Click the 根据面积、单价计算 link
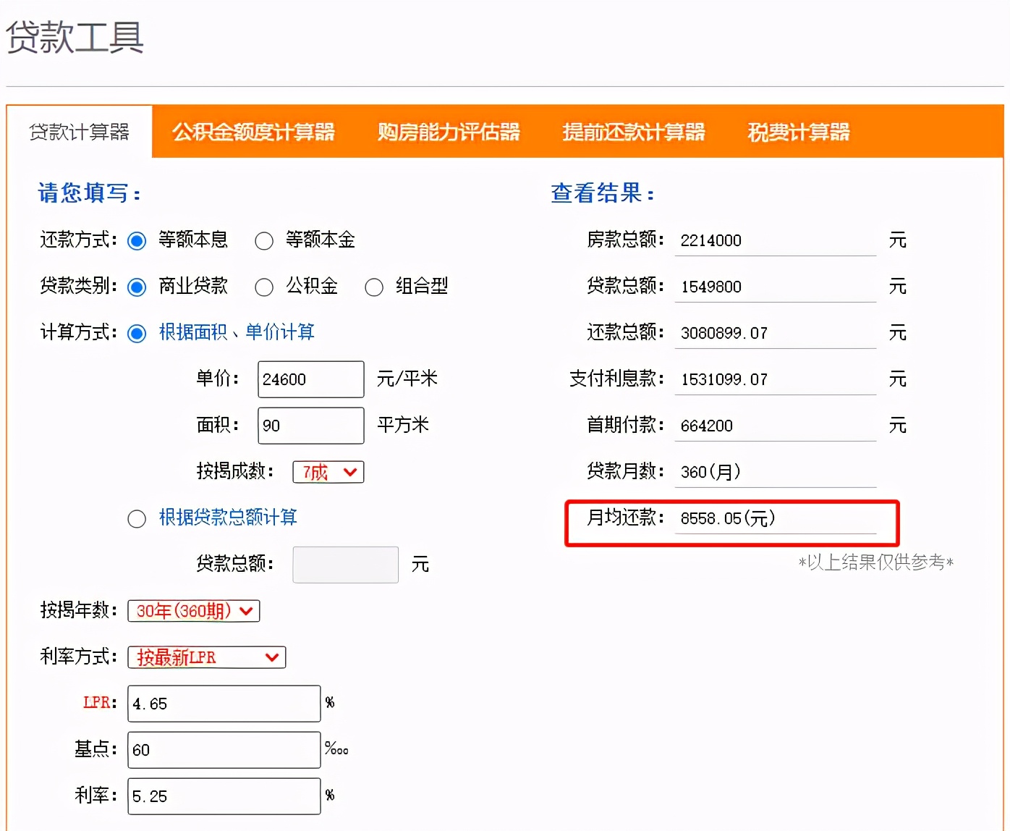 [236, 332]
